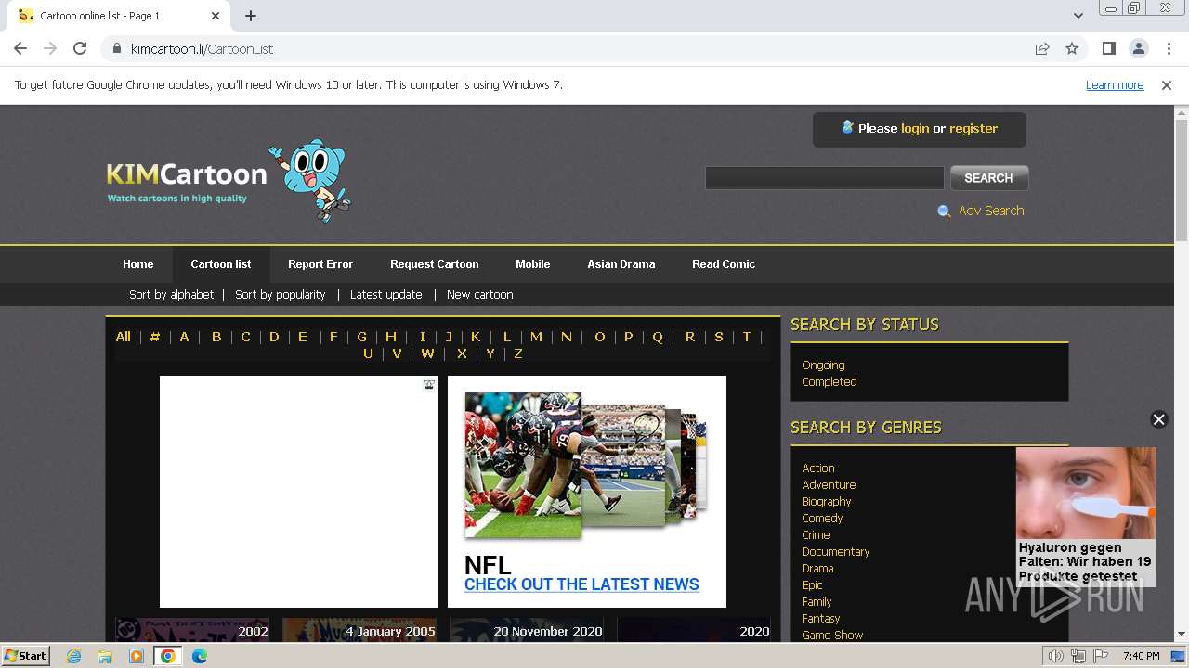The image size is (1189, 668).
Task: Open the cartoon thumbnail dated 20 November 2020
Action: [527, 630]
